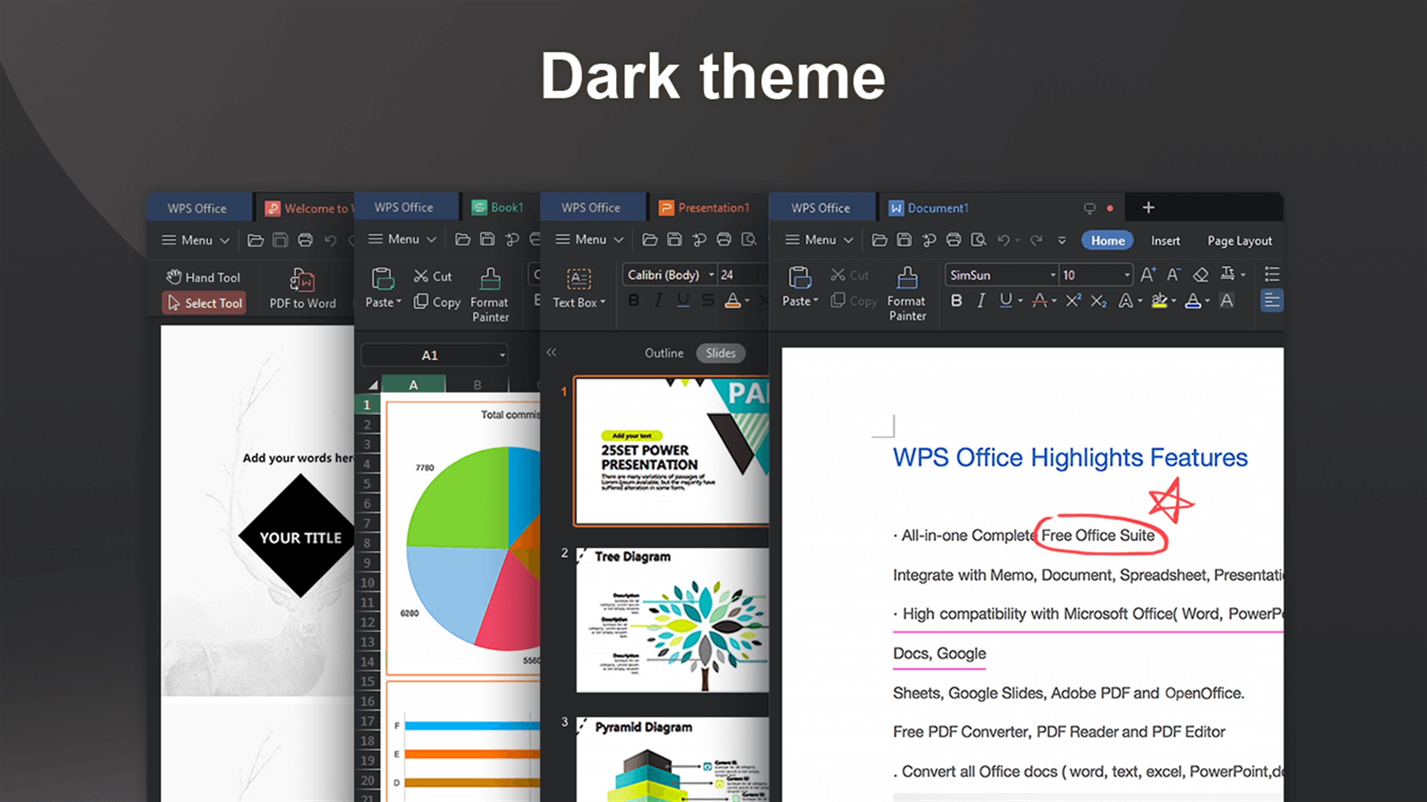The width and height of the screenshot is (1427, 802).
Task: Open the Page Layout ribbon tab
Action: coord(1239,241)
